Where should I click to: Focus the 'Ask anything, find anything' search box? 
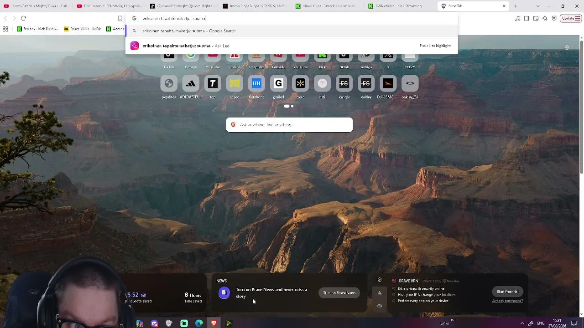[x=289, y=125]
